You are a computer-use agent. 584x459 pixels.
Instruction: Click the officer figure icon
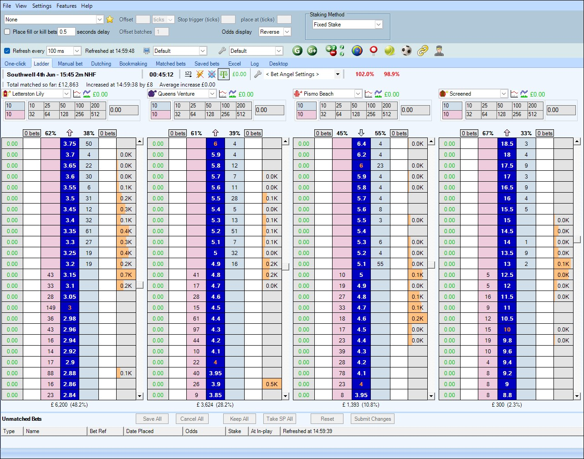pyautogui.click(x=439, y=51)
